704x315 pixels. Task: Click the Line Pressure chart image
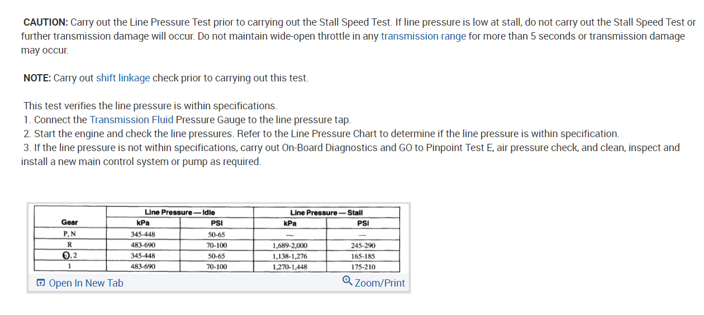[218, 240]
